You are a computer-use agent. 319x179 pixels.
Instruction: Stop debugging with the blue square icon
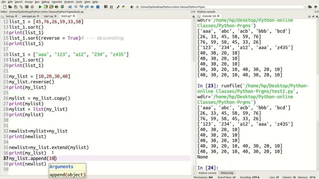pos(98,7)
